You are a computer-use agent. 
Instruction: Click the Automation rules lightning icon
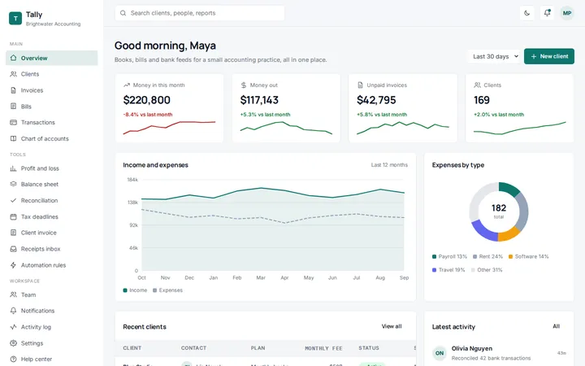tap(14, 265)
